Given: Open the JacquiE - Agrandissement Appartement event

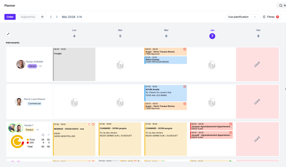Looking at the screenshot, I should (x=212, y=135).
